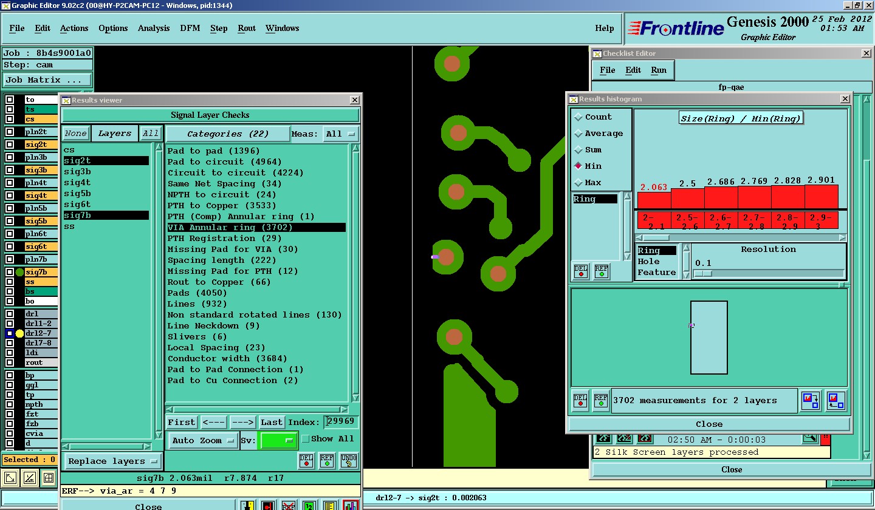Screen dimensions: 875x510
Task: Click the next result arrow button
Action: point(242,422)
